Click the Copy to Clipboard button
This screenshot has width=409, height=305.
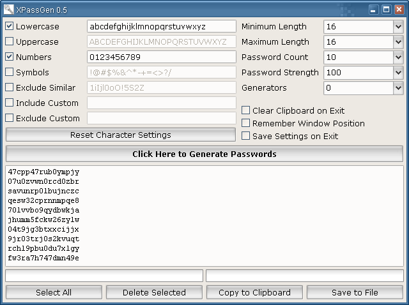tap(254, 292)
